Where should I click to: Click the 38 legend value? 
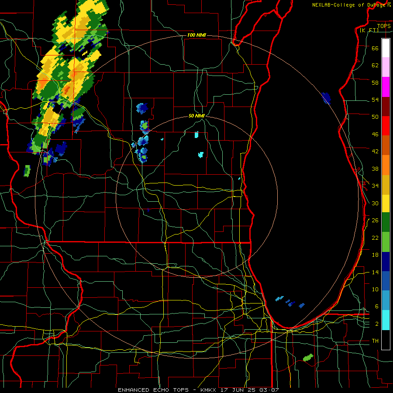click(x=375, y=169)
